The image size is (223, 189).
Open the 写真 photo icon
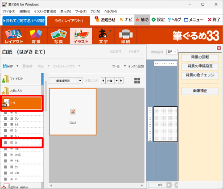point(58,36)
